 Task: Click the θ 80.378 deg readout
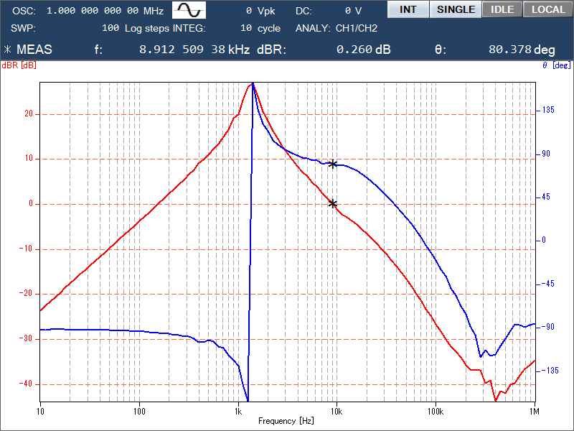point(522,50)
